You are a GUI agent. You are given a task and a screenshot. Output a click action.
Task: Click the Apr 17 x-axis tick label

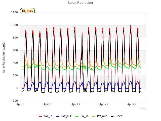point(76,104)
